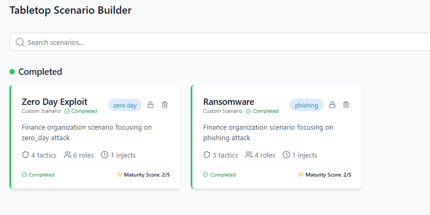
Task: Click the people icon beside 6 roles
Action: (x=67, y=155)
